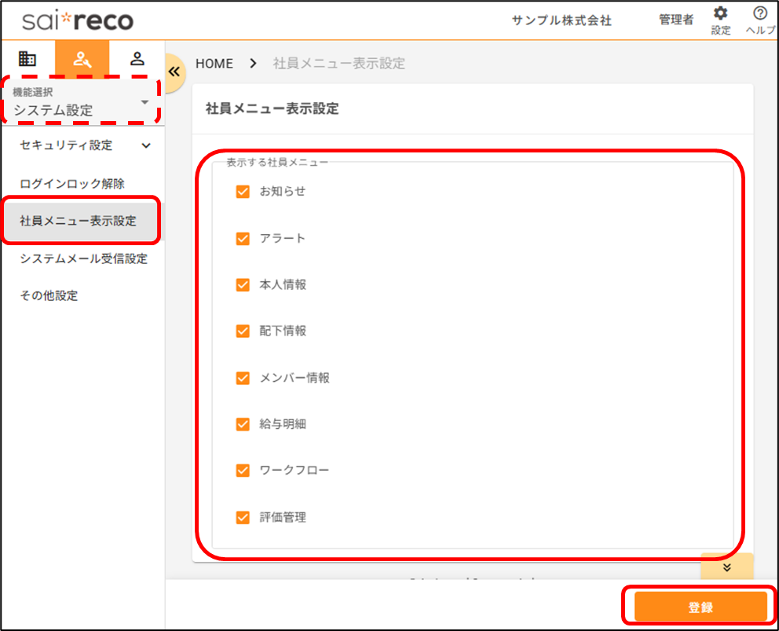Click the double-down arrow icon
Viewport: 779px width, 631px height.
[726, 567]
